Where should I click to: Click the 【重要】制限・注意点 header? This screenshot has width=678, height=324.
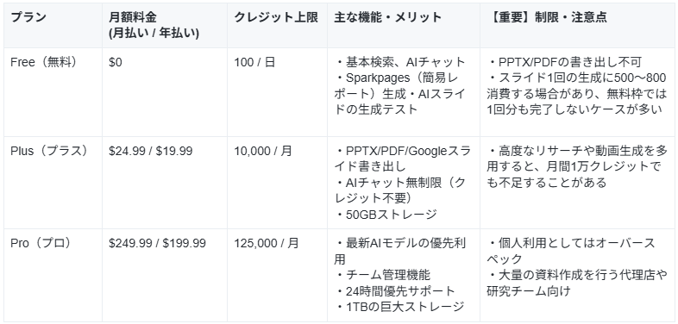coord(547,17)
